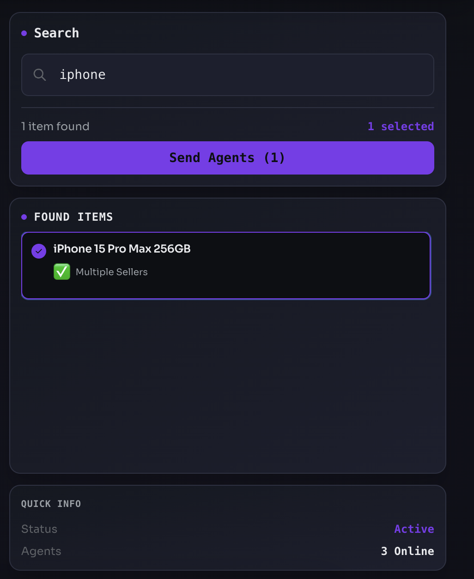The image size is (474, 579).
Task: Click the Agents label in Quick Info
Action: (x=41, y=551)
